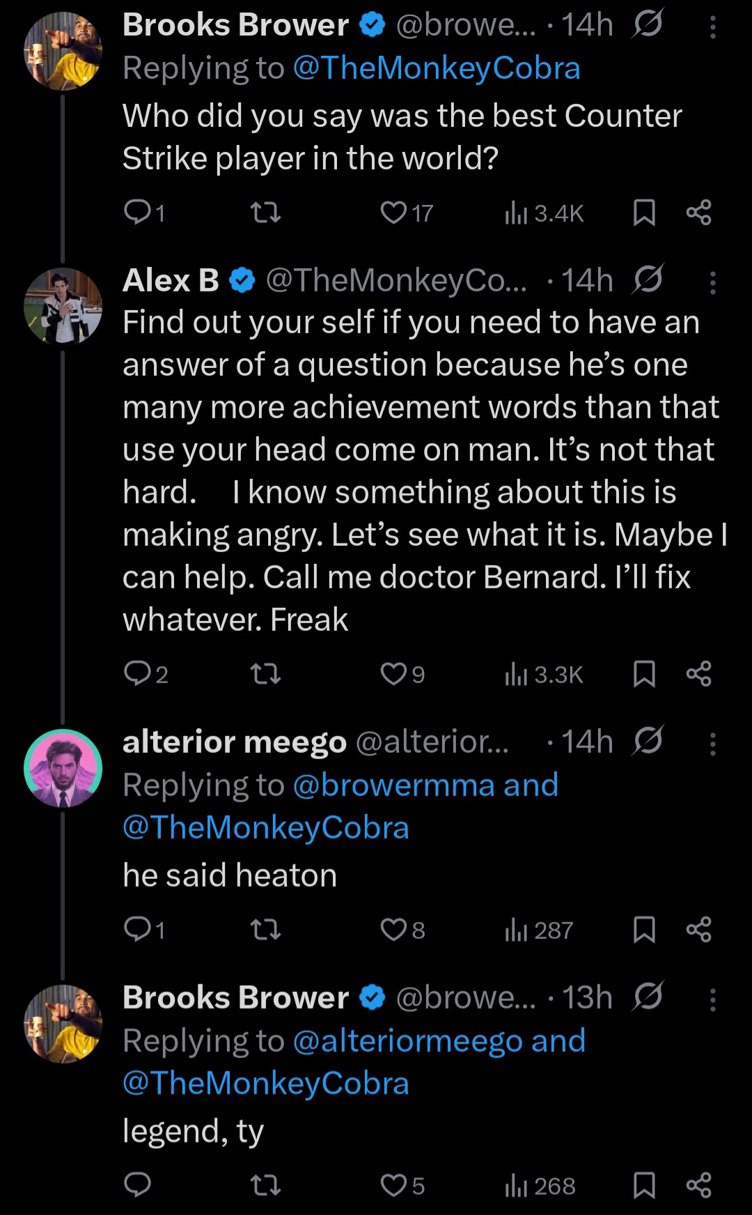The width and height of the screenshot is (752, 1215).
Task: Bookmark Alex B's "doctor Bernard" tweet
Action: 644,674
